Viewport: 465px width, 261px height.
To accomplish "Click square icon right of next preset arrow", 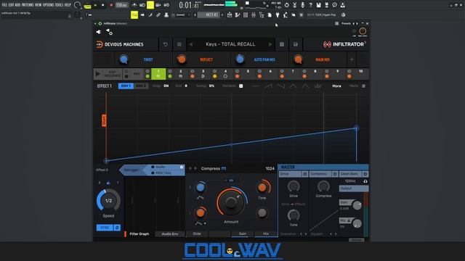I will [282, 44].
